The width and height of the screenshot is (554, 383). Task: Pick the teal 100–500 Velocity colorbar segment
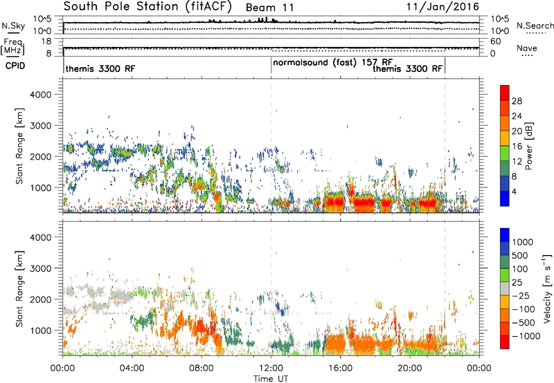[505, 262]
